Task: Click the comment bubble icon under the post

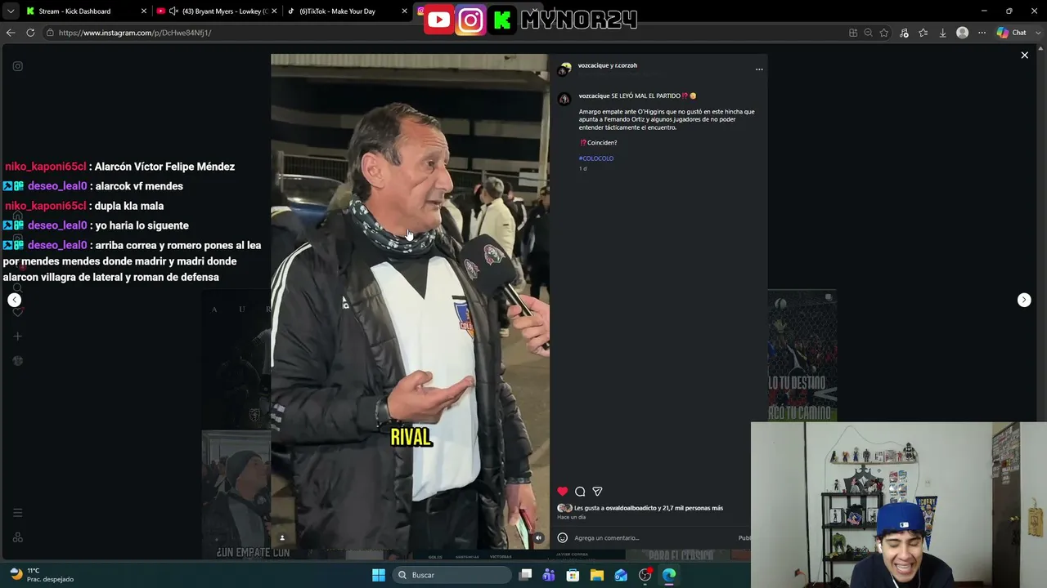Action: [x=580, y=492]
